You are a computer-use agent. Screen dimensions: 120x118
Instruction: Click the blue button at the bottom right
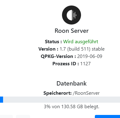pyautogui.click(x=107, y=116)
